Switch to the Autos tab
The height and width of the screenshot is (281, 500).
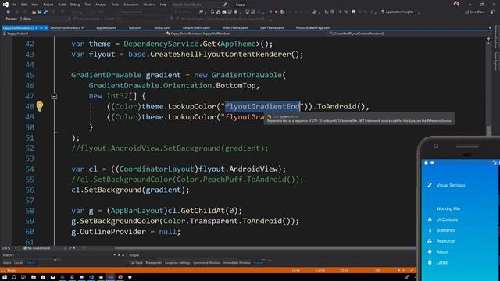[7, 263]
